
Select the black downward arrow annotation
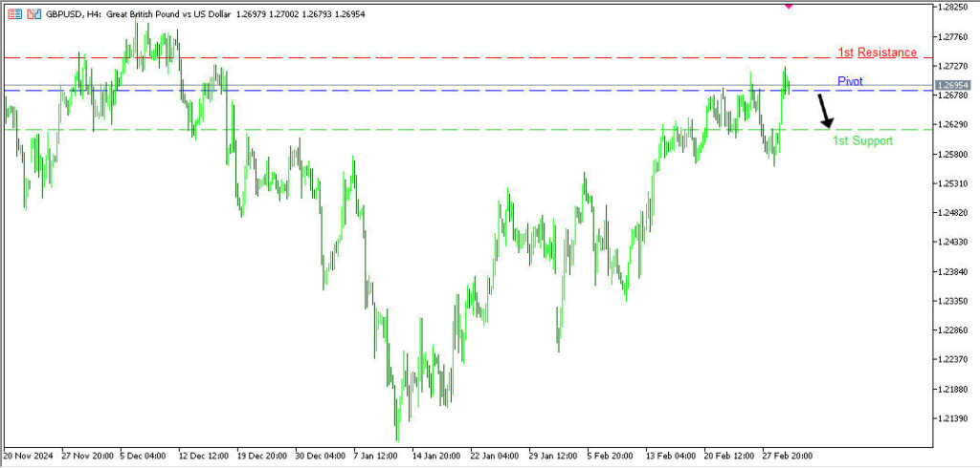tap(824, 111)
